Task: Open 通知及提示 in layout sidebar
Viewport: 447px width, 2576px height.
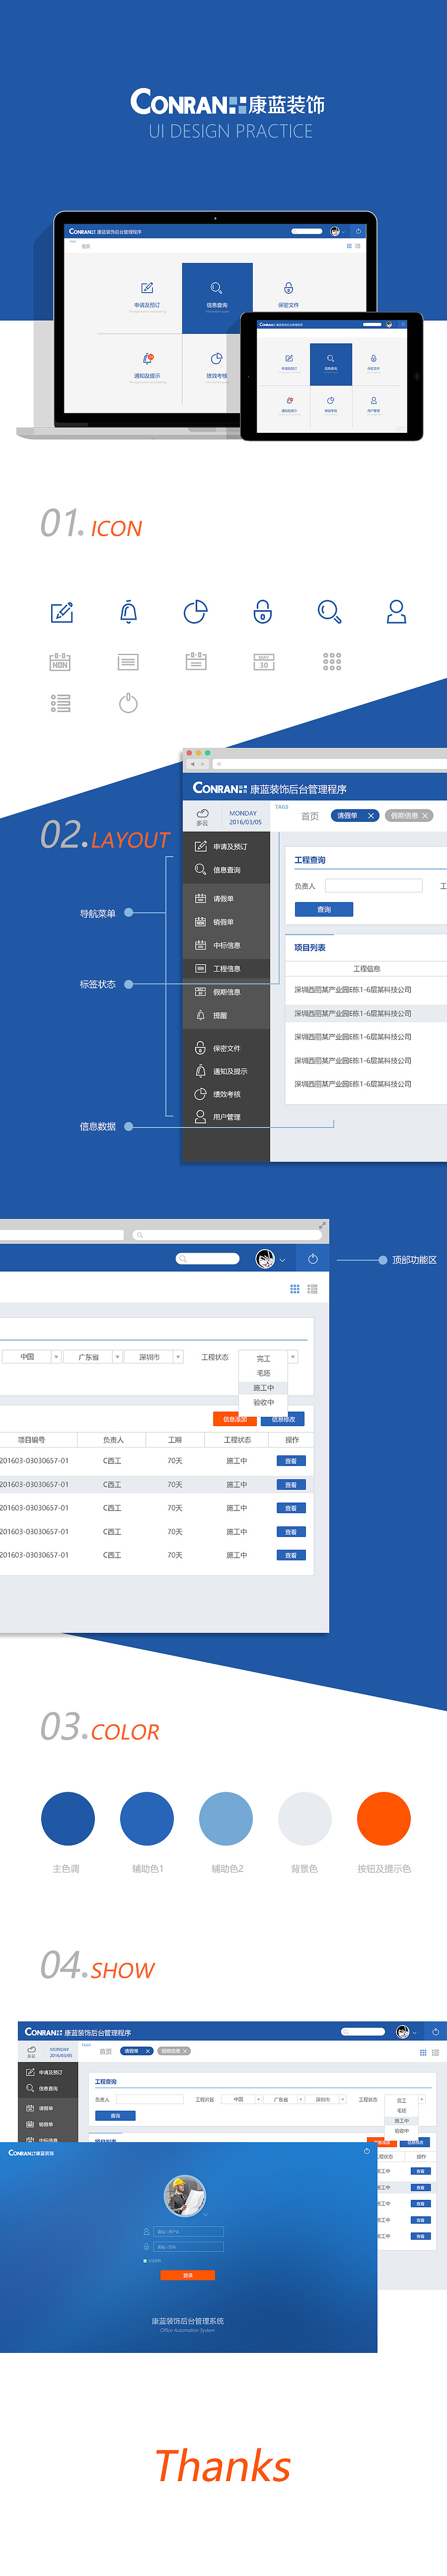Action: 226,1071
